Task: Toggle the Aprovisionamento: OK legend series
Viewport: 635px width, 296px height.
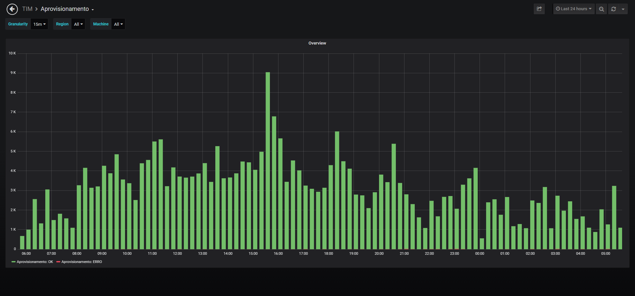Action: click(35, 262)
